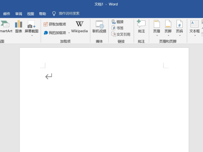
Task: Open the View (视图) tab
Action: pos(31,14)
